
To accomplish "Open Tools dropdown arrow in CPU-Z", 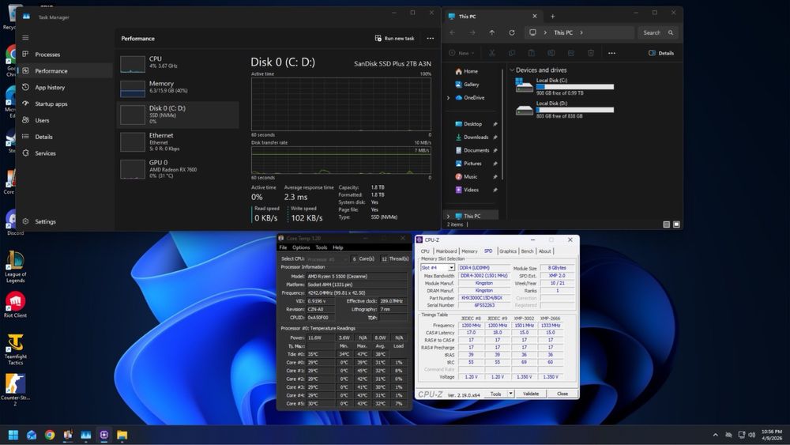I will tap(510, 394).
